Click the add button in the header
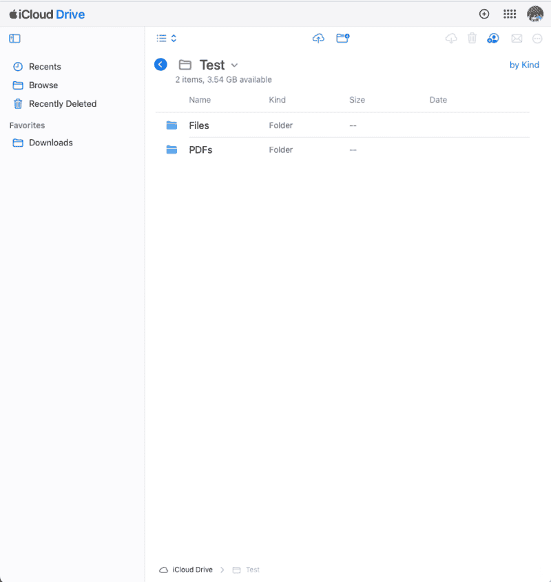This screenshot has height=582, width=551. 484,14
